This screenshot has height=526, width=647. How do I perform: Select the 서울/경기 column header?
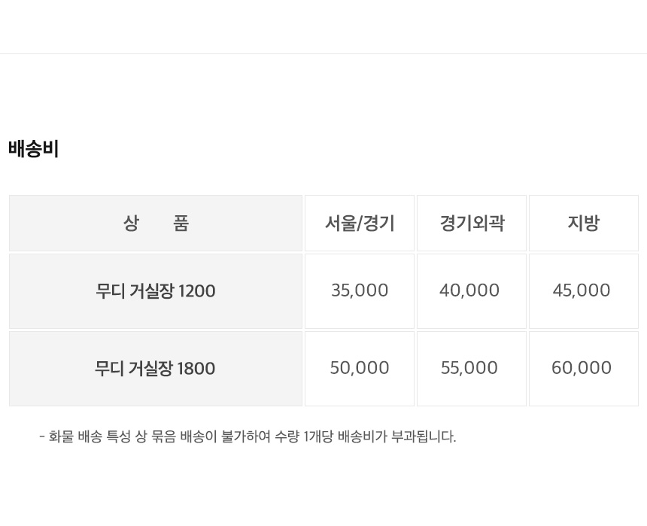[x=360, y=223]
